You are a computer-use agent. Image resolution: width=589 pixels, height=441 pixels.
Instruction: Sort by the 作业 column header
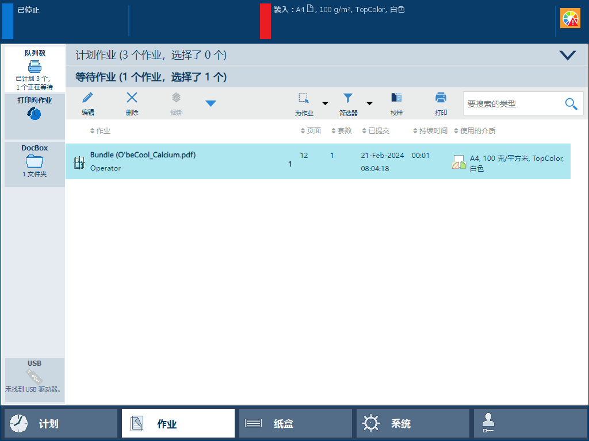coord(100,130)
